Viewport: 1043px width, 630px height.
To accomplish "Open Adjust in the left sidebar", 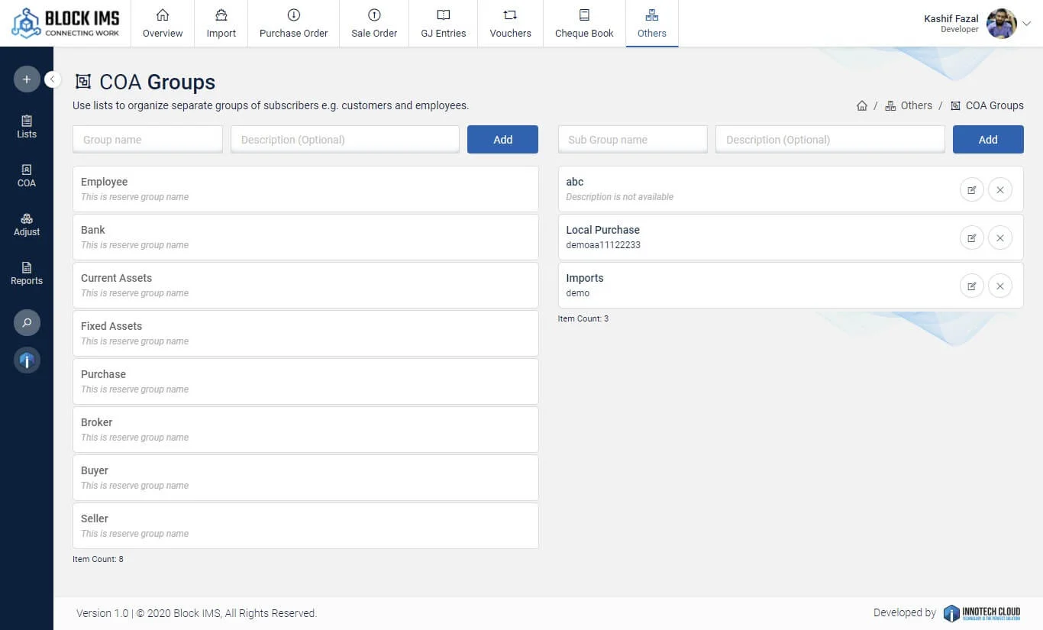I will 27,225.
